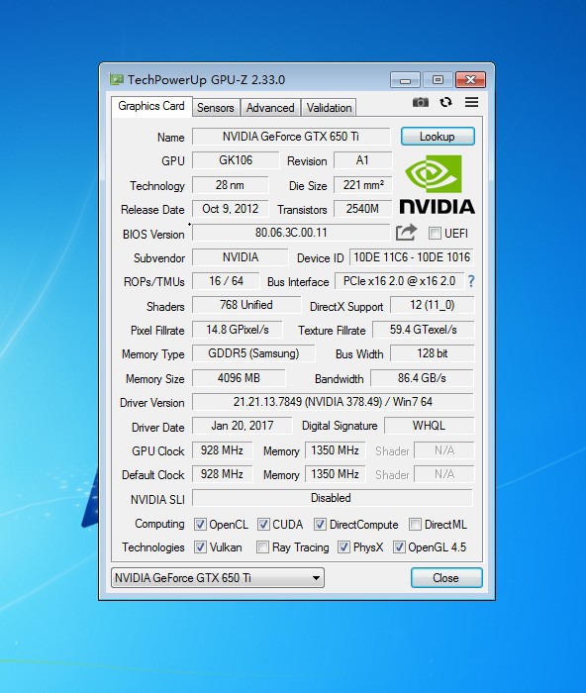Click the BIOS share/export arrow icon
Image resolution: width=586 pixels, height=693 pixels.
point(406,232)
